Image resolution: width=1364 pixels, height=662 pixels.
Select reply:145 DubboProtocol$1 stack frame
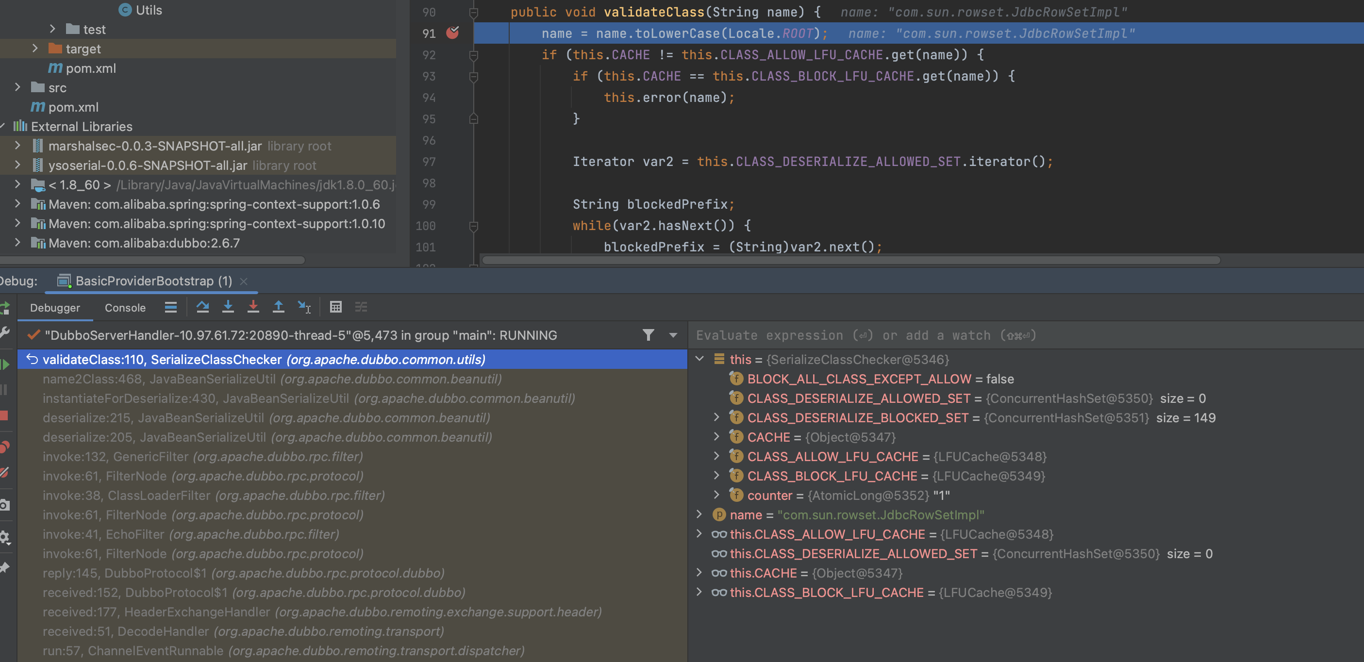[352, 573]
